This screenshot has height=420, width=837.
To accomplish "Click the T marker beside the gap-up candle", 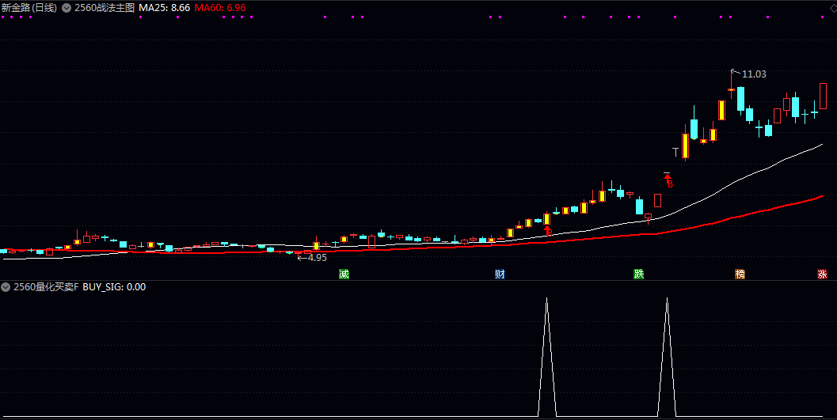I will coord(675,153).
